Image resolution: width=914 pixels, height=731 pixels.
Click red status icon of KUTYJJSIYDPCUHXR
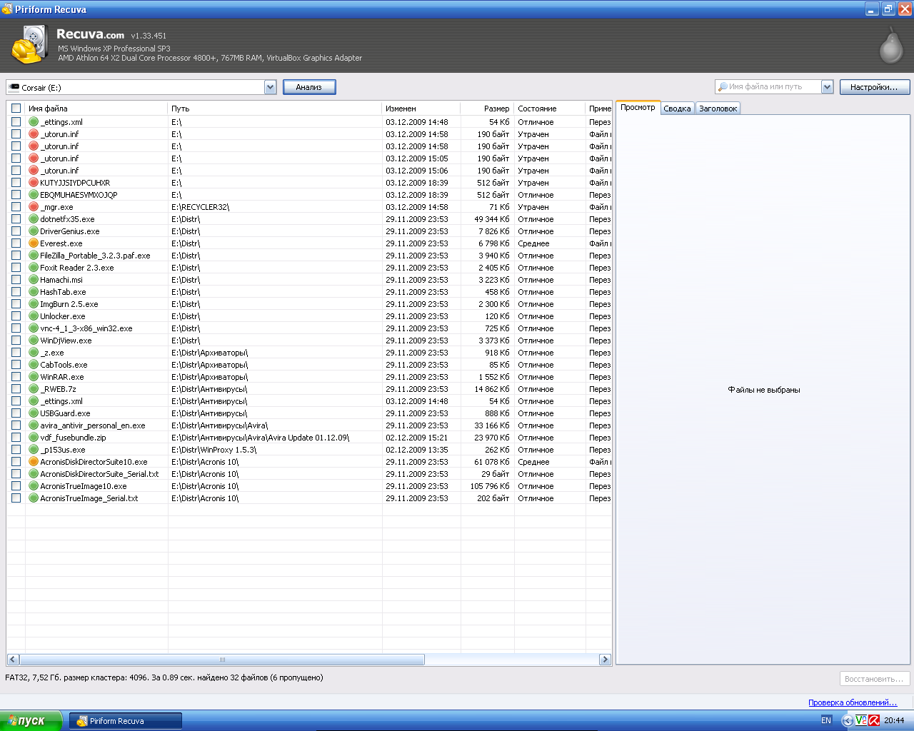[34, 183]
